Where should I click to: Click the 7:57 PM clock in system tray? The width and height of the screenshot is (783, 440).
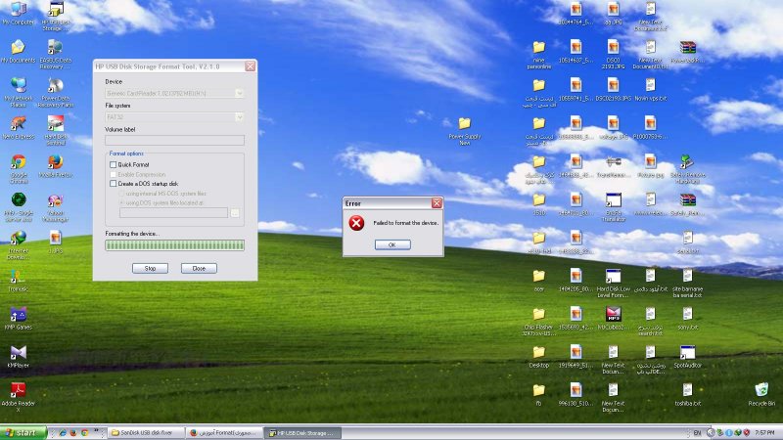[x=764, y=433]
